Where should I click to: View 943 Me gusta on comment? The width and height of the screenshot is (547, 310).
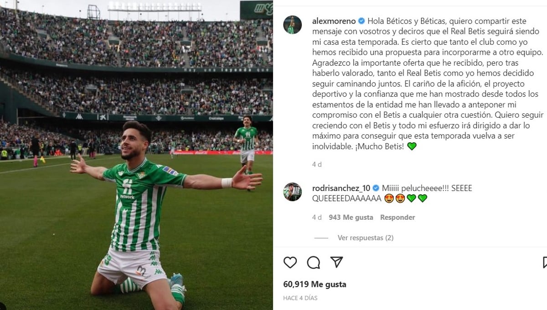351,217
